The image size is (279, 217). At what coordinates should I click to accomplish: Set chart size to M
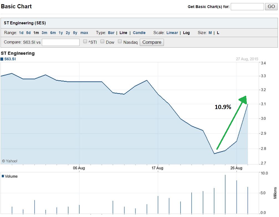click(x=210, y=33)
